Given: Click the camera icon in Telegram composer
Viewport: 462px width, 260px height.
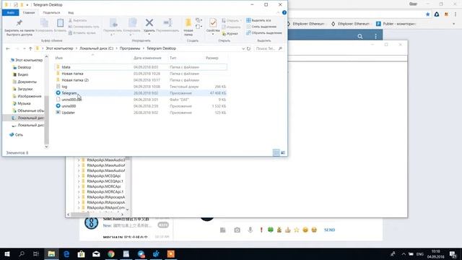Looking at the screenshot, I should tap(237, 230).
